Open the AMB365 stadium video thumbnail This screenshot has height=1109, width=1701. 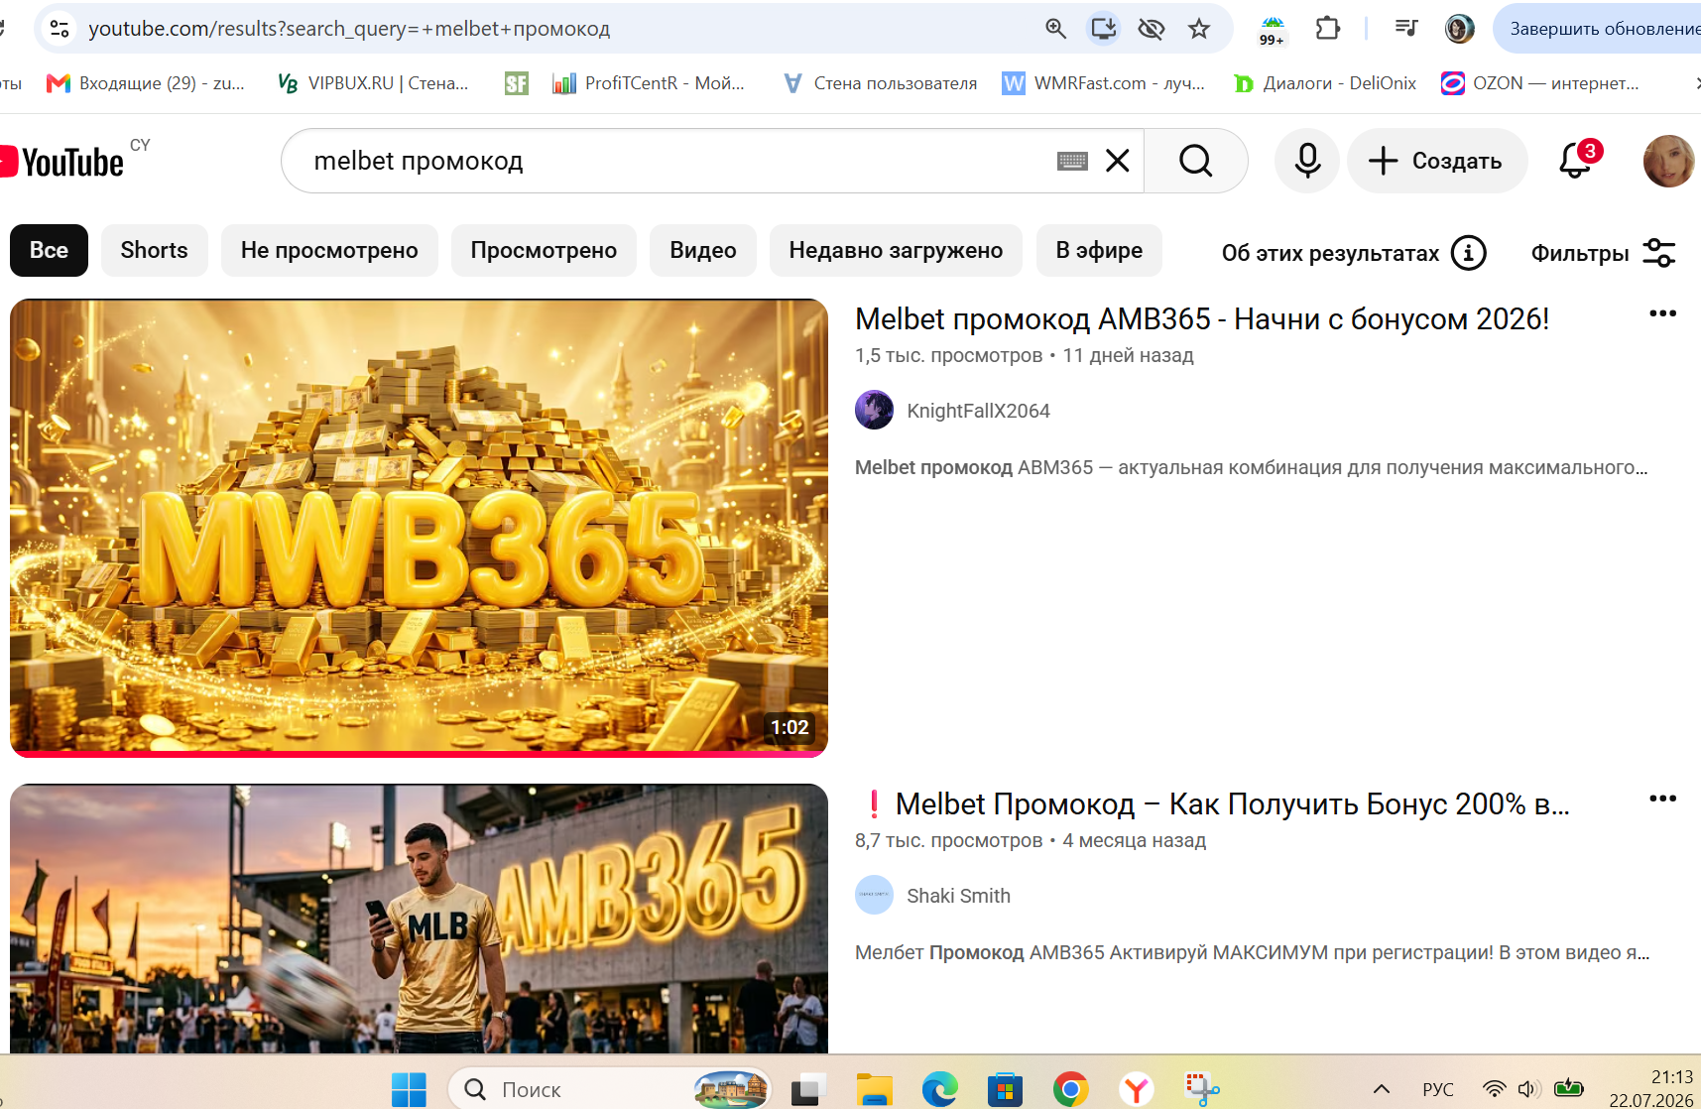[x=419, y=919]
